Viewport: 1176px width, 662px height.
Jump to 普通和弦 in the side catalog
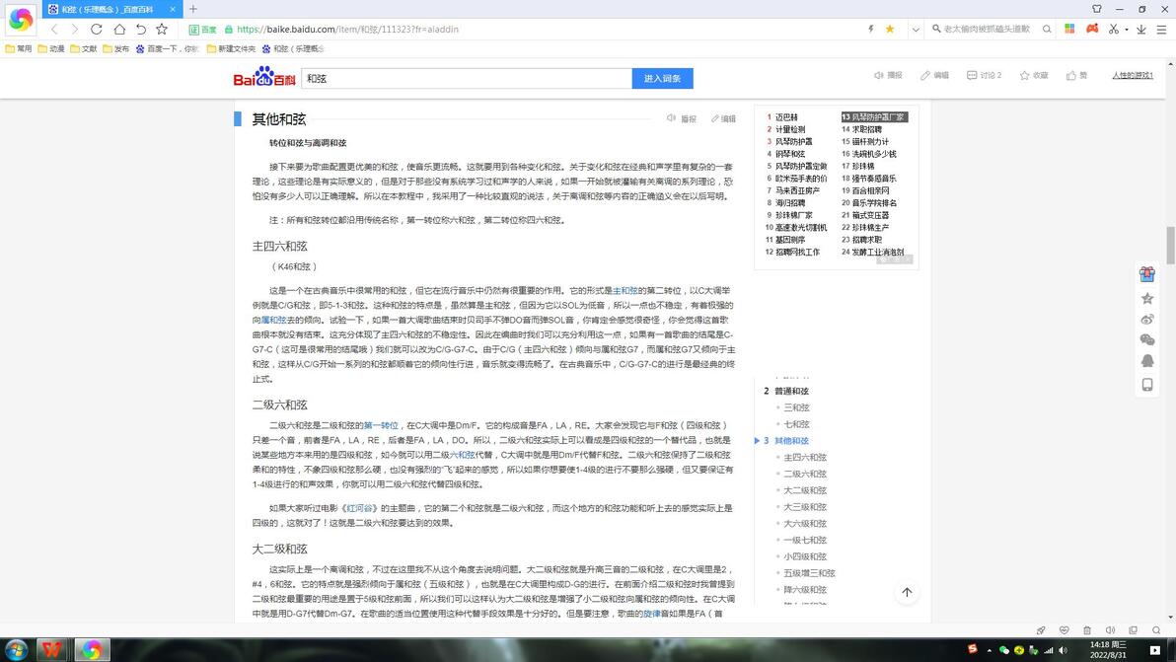click(791, 391)
